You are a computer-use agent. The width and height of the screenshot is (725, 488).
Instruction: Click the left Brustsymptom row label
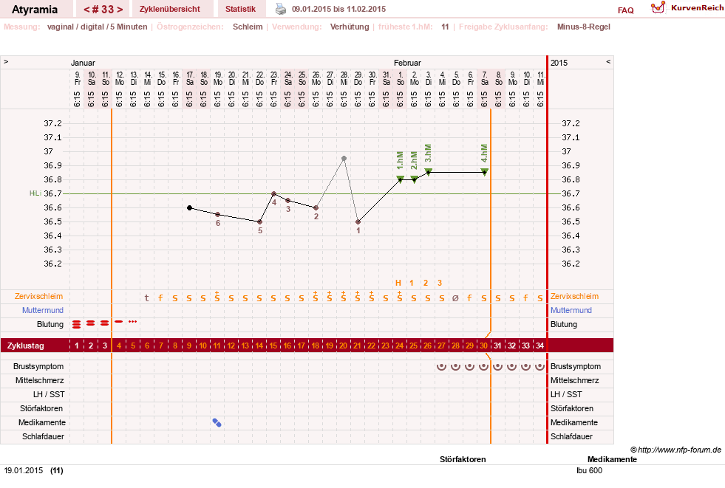tap(38, 367)
